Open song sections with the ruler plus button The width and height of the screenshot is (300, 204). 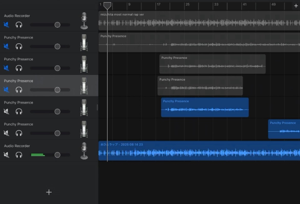(x=296, y=6)
